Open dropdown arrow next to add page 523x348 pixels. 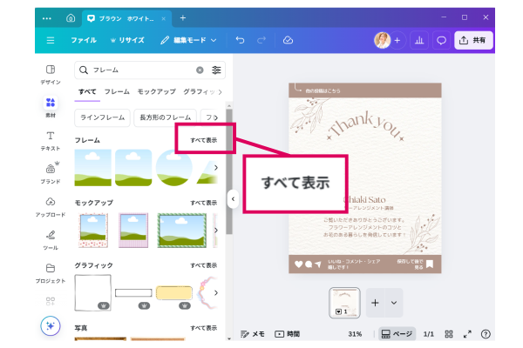click(394, 302)
